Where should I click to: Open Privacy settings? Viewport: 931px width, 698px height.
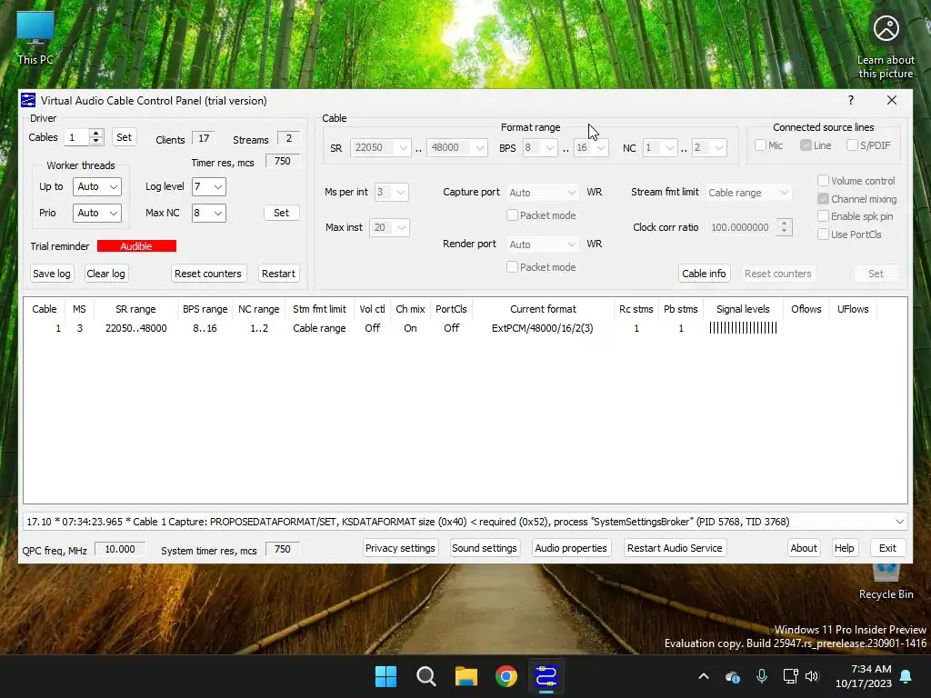coord(400,548)
